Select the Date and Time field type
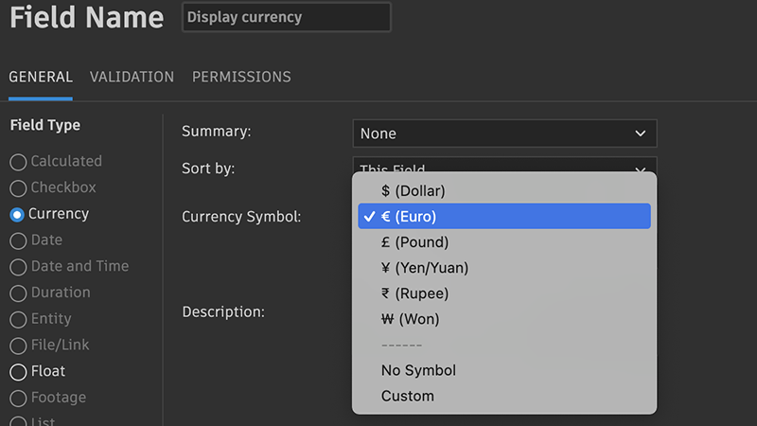The height and width of the screenshot is (426, 757). pos(18,267)
